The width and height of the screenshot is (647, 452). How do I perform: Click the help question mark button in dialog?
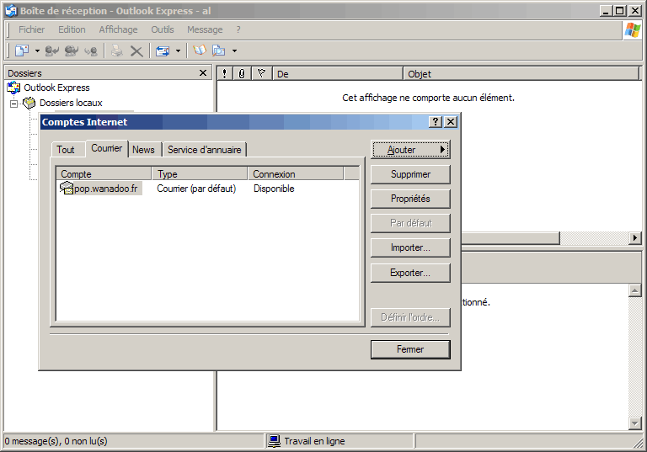pyautogui.click(x=436, y=122)
